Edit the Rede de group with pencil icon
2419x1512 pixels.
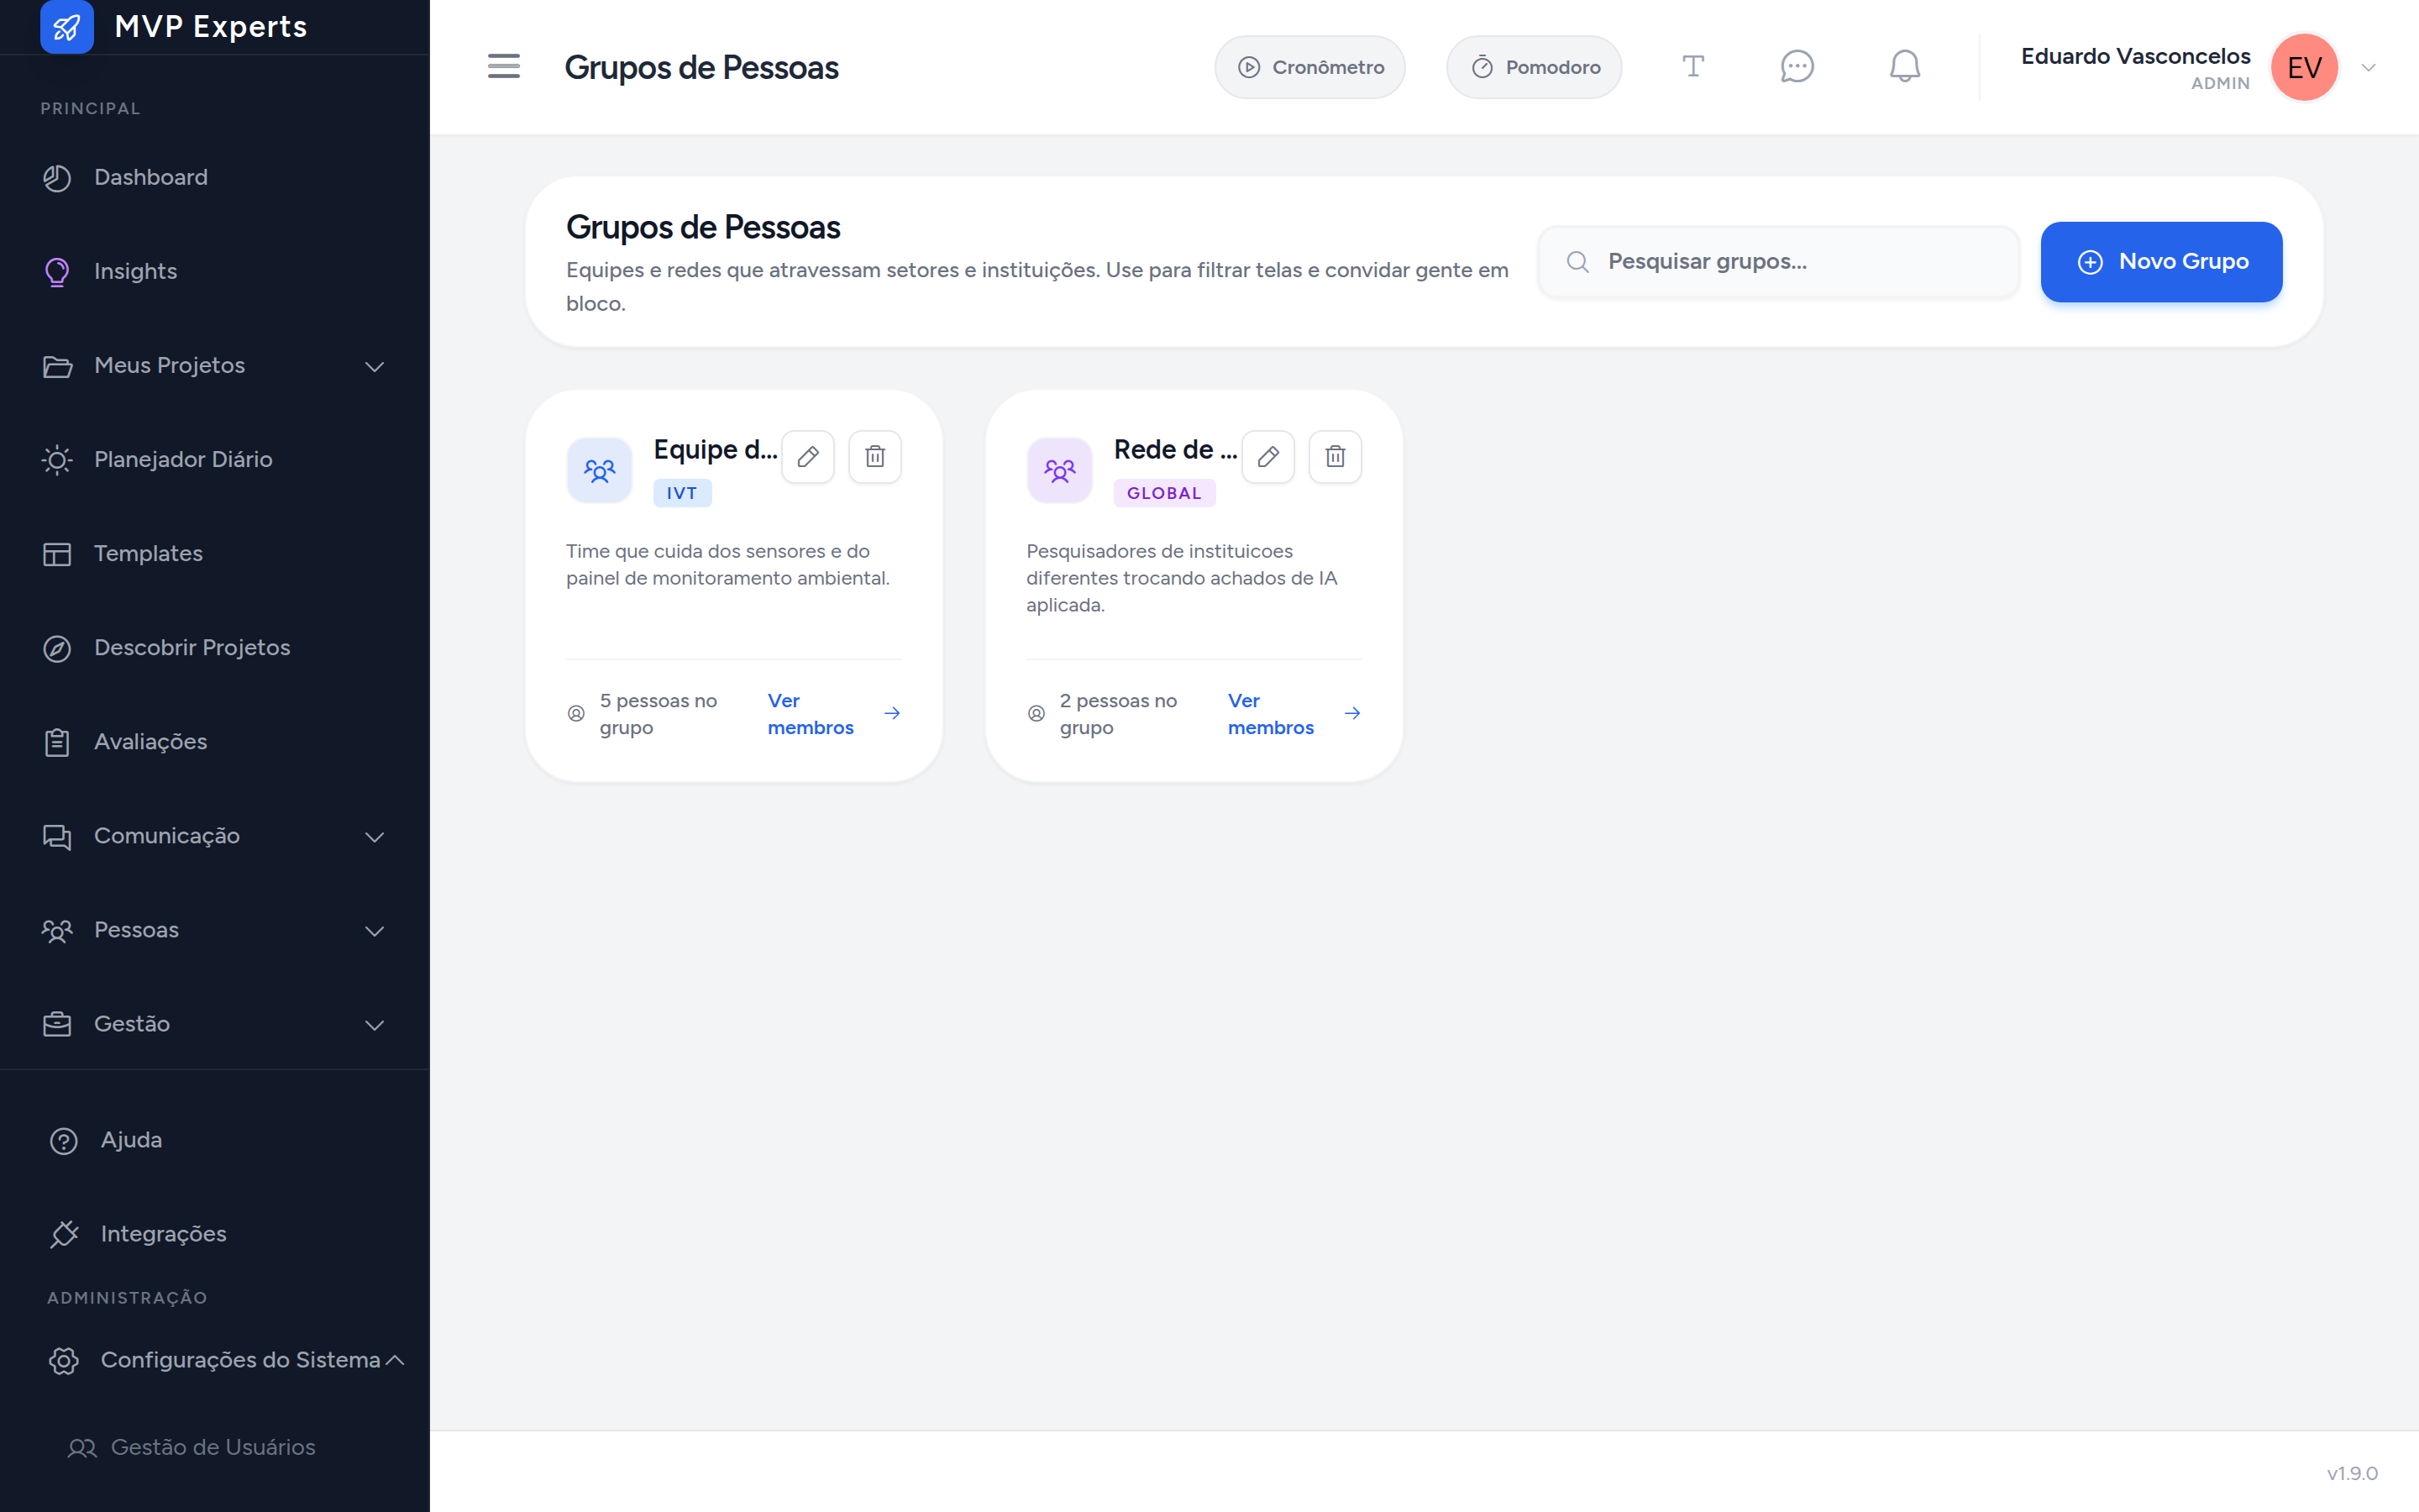pos(1268,457)
